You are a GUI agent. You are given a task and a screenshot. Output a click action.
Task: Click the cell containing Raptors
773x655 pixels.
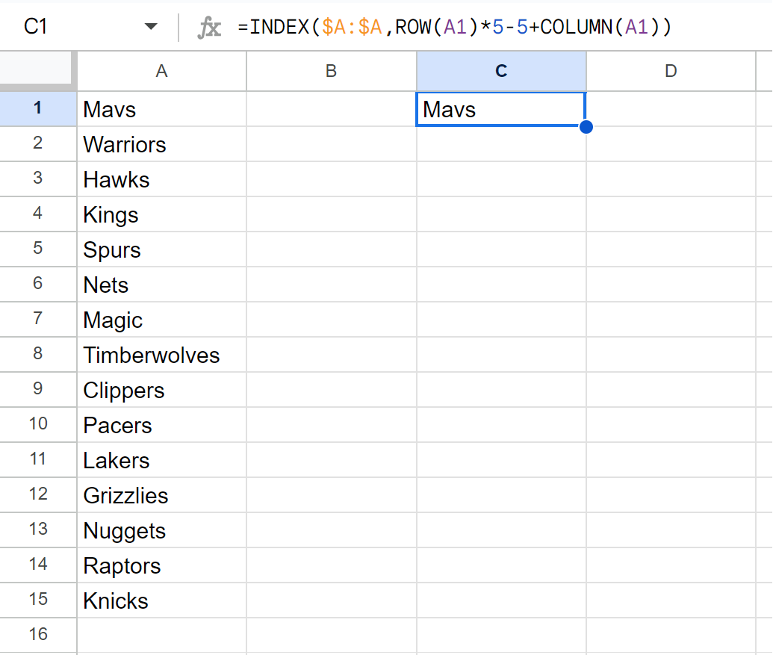point(162,565)
